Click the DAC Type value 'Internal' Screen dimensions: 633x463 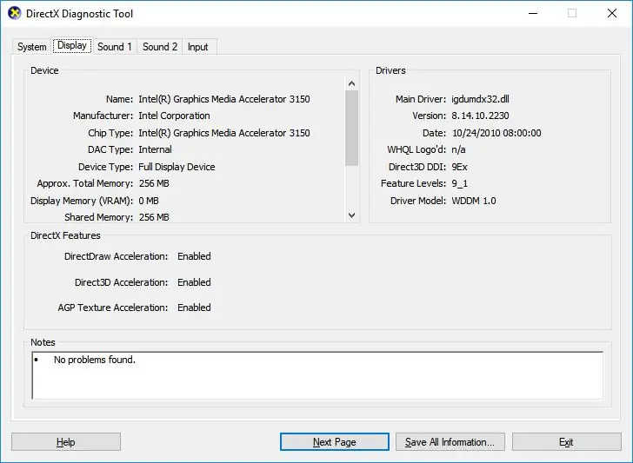155,149
